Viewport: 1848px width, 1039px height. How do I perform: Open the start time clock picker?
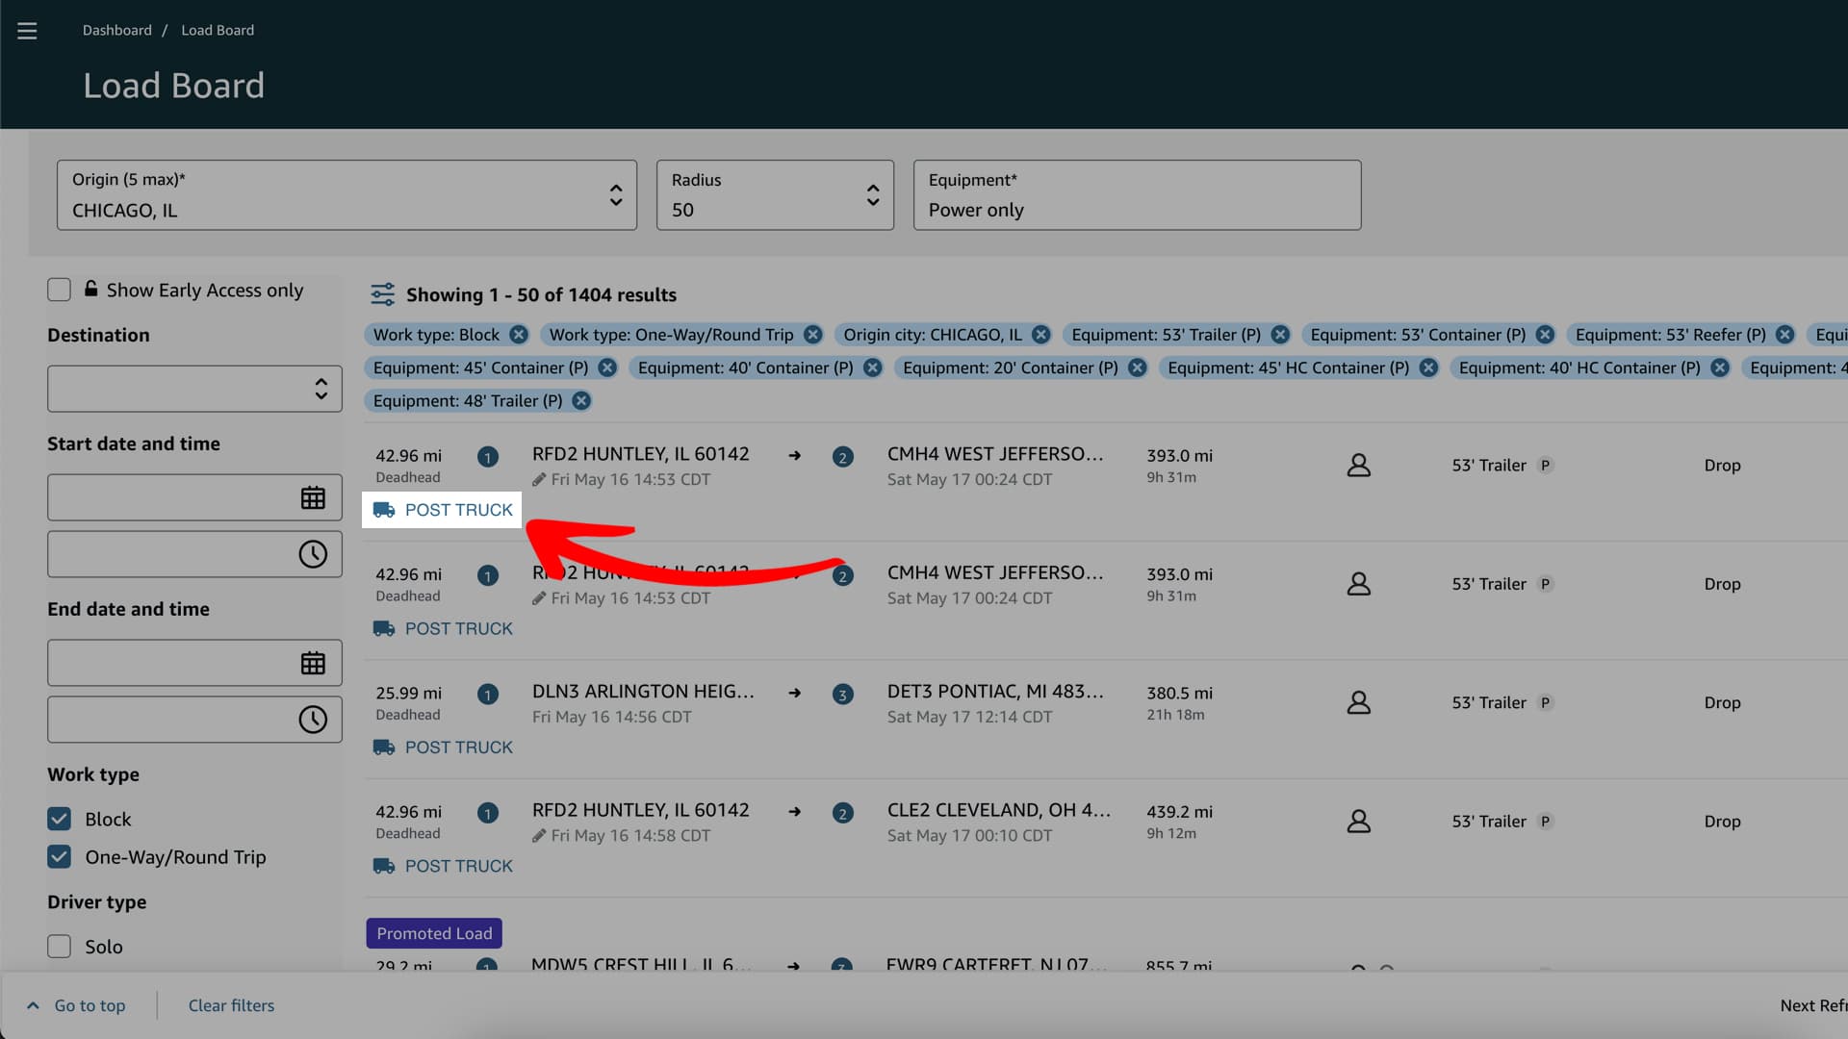(313, 554)
